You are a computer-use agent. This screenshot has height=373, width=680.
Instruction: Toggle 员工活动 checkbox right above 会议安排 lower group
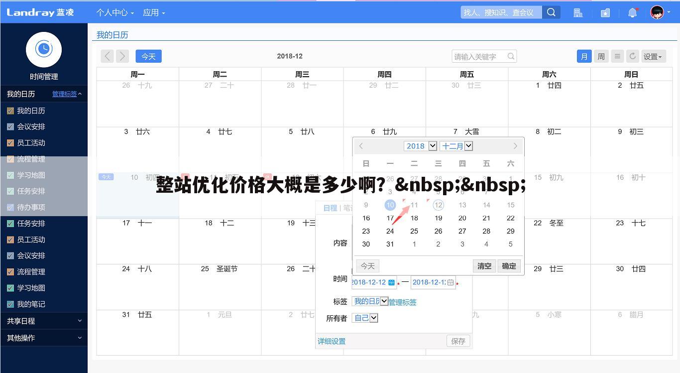coord(10,240)
